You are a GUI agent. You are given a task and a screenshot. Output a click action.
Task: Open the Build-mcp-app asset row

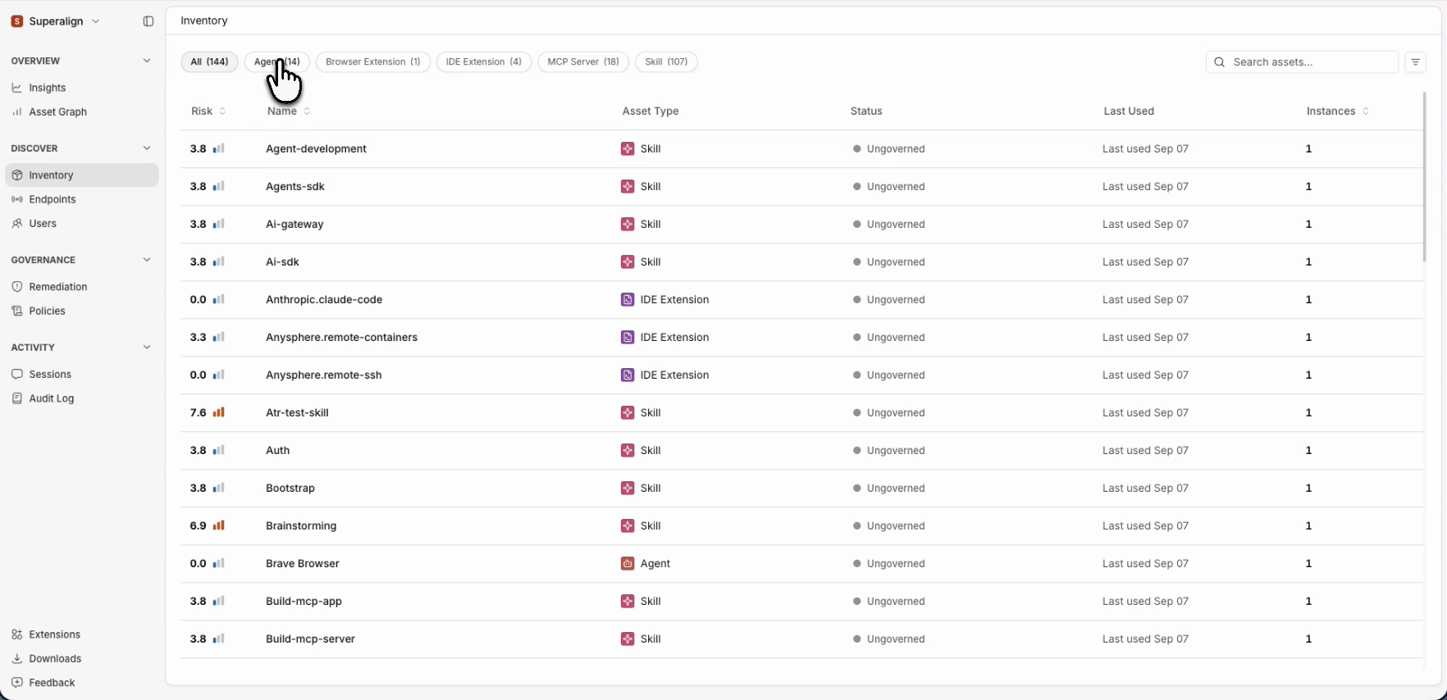801,602
